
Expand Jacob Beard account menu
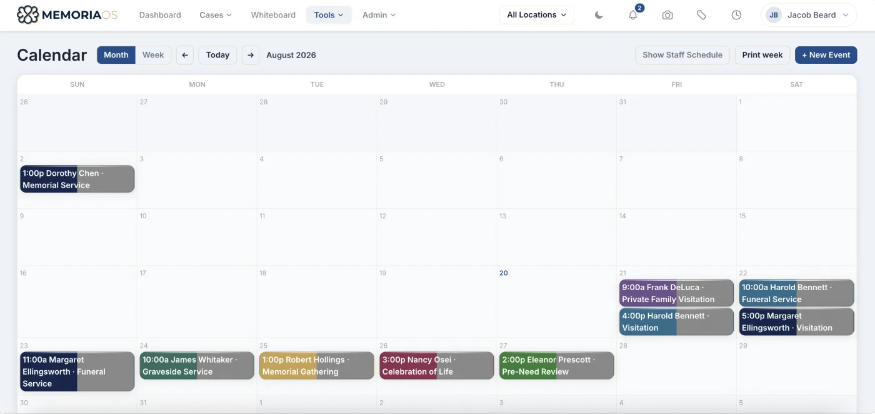click(x=809, y=15)
